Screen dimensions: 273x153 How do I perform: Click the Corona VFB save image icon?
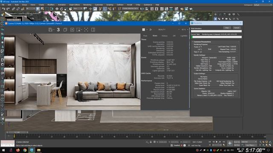pyautogui.click(x=51, y=30)
